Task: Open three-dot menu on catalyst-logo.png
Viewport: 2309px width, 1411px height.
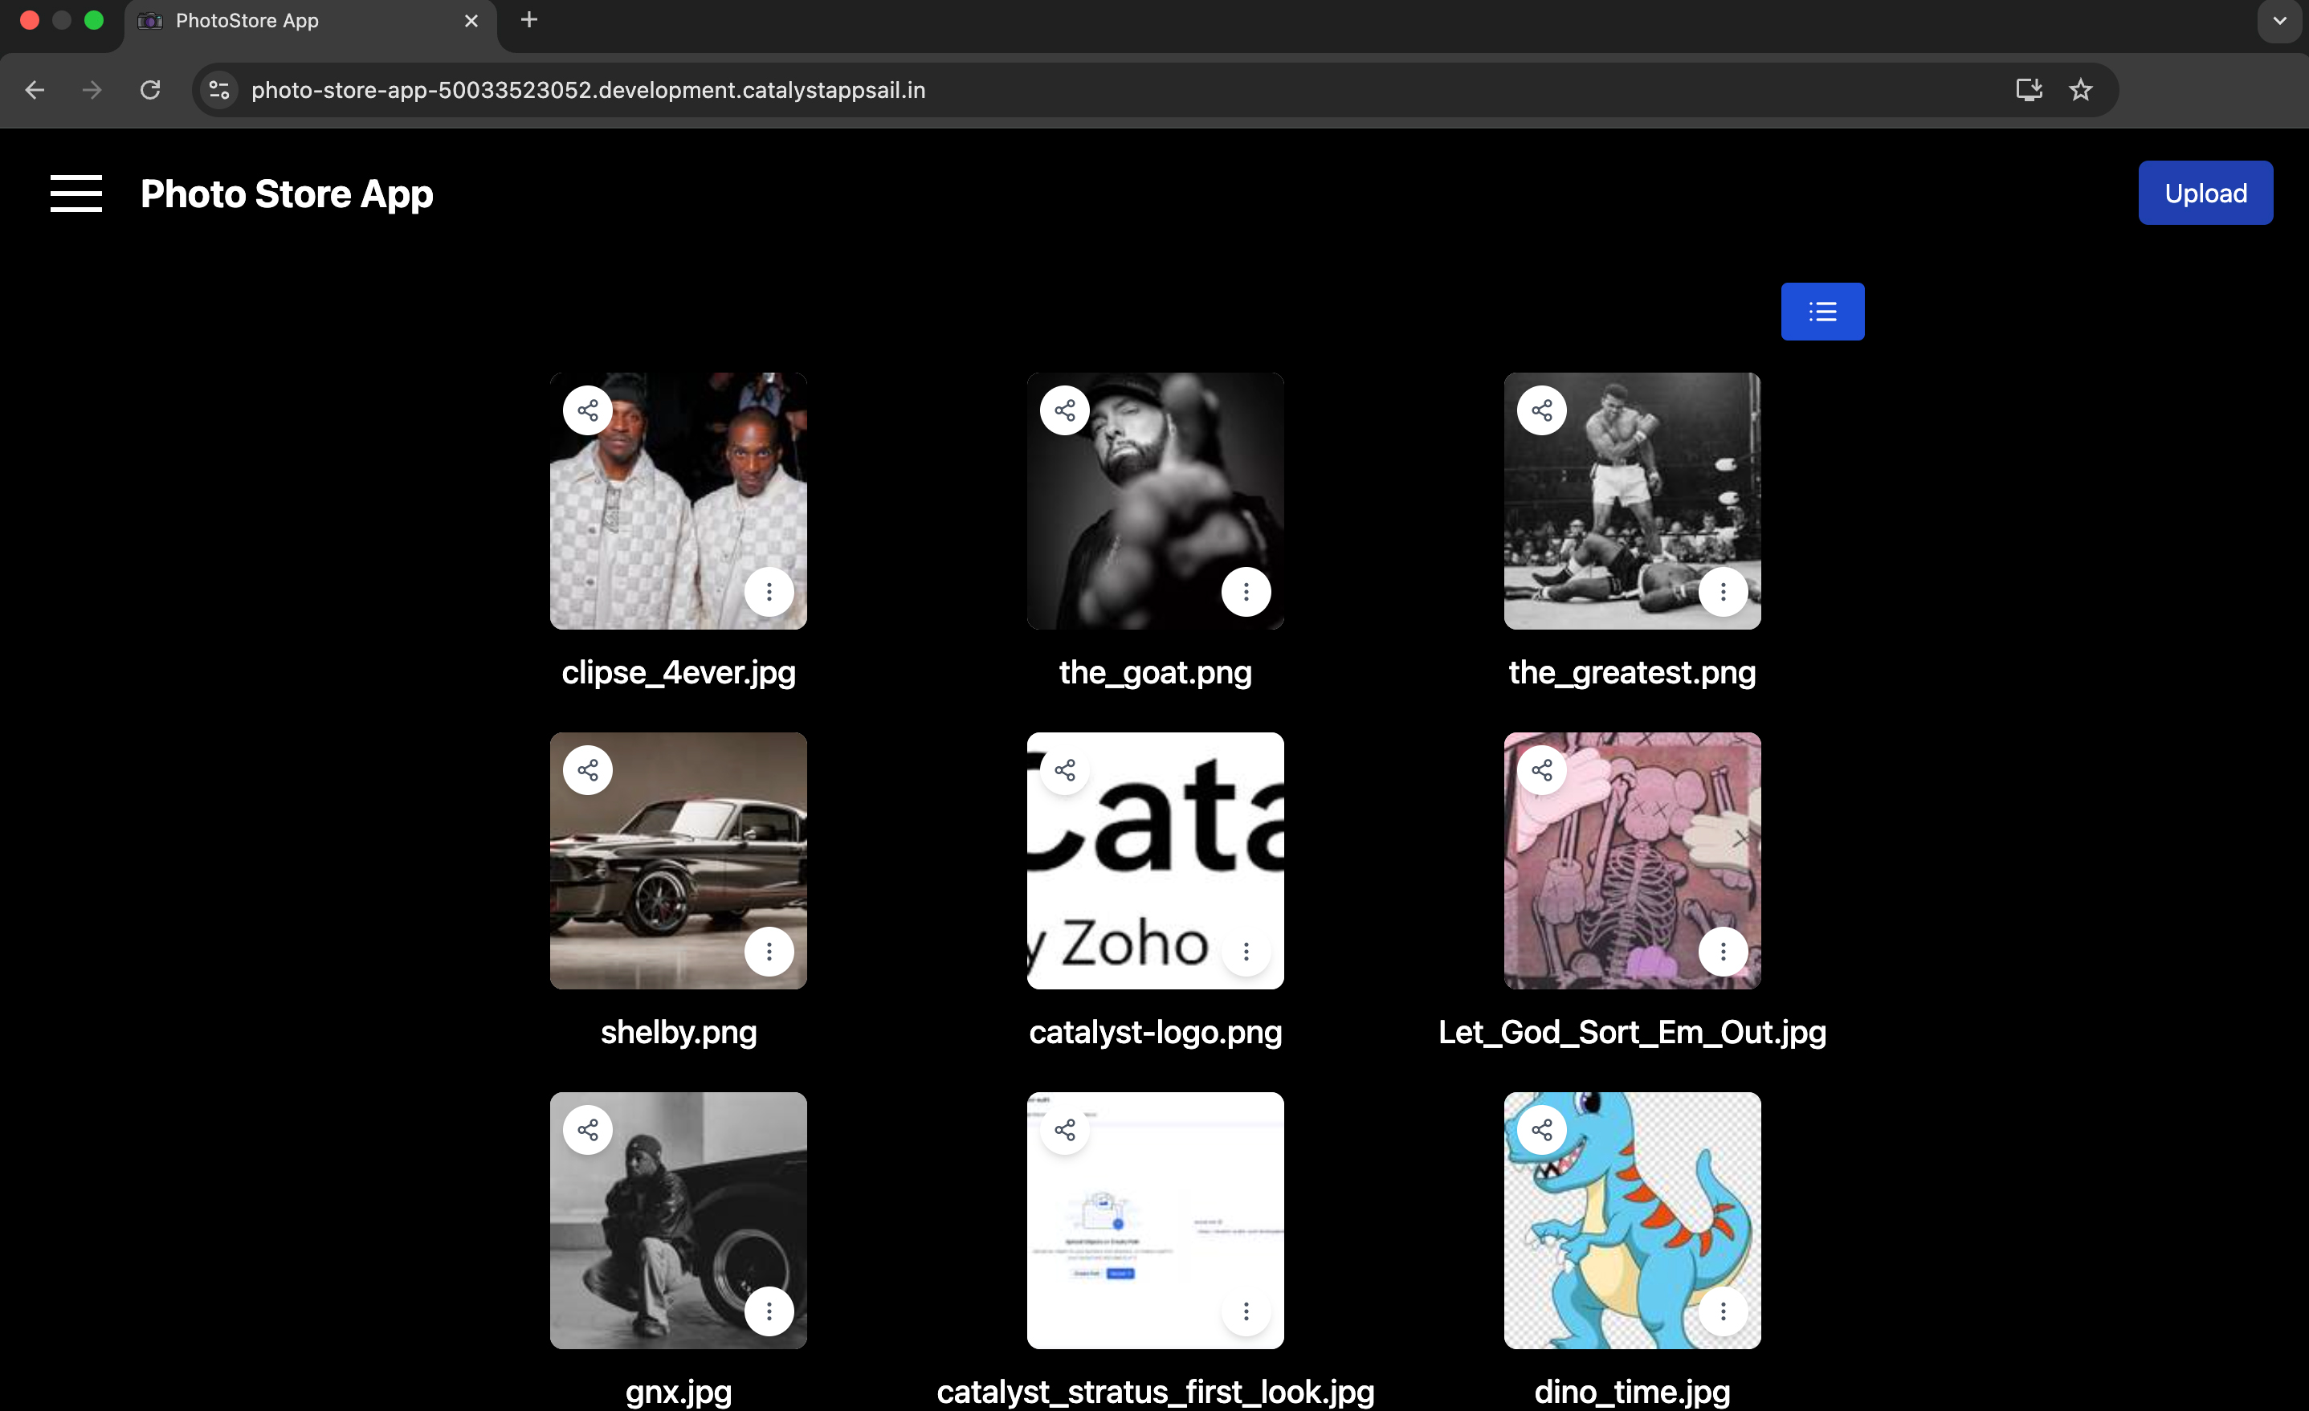Action: pyautogui.click(x=1246, y=952)
